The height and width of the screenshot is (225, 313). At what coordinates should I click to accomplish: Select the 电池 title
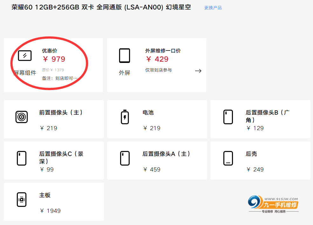tap(148, 112)
